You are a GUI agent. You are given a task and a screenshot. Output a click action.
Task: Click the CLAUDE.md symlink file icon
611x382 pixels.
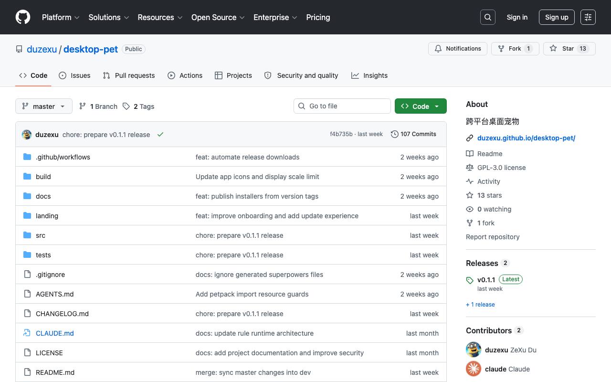point(27,333)
